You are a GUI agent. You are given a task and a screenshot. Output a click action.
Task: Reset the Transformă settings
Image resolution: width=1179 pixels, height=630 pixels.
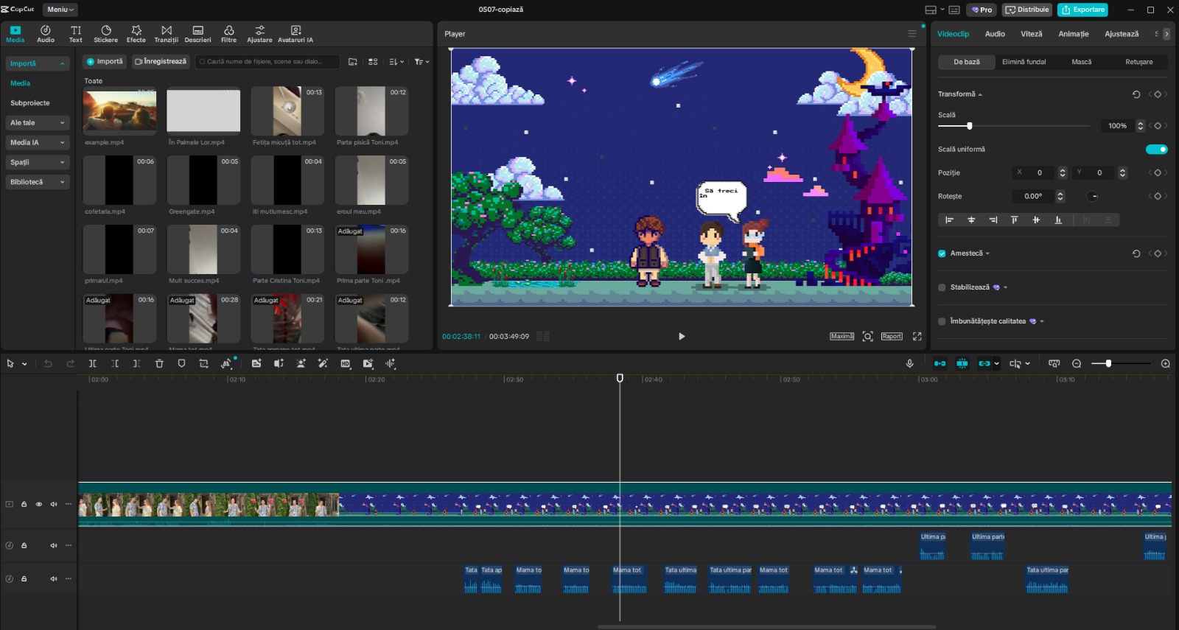coord(1136,94)
